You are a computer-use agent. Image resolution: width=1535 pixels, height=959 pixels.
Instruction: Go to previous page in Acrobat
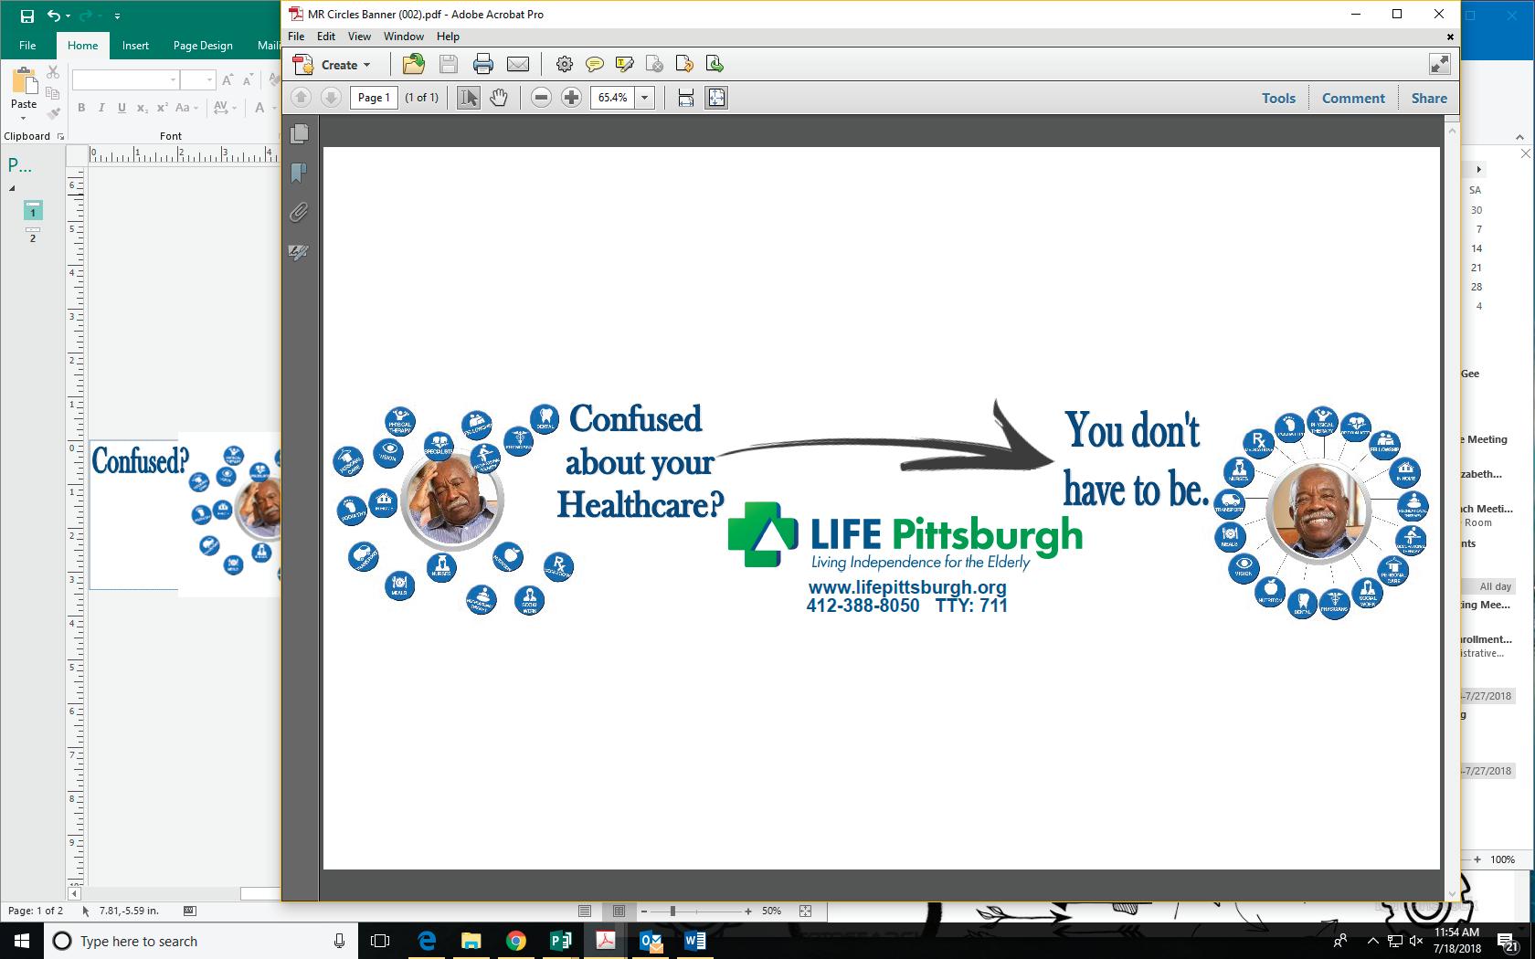point(301,98)
